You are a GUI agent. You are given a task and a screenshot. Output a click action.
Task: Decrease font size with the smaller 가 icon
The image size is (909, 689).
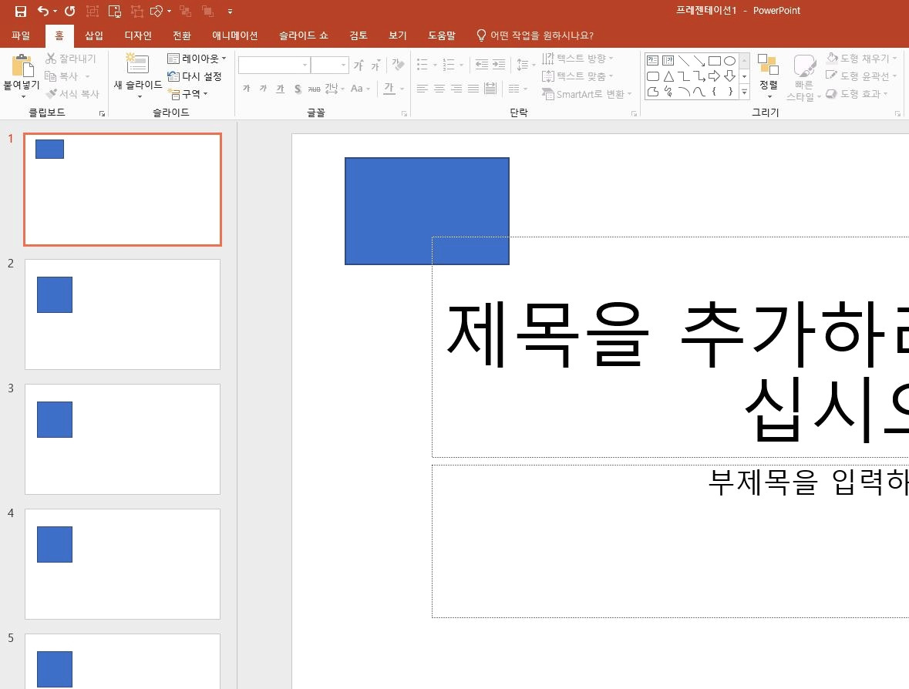pos(375,65)
